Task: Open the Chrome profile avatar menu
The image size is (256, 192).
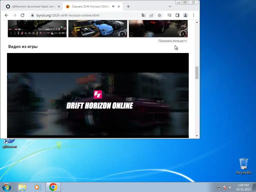Action: click(x=185, y=15)
